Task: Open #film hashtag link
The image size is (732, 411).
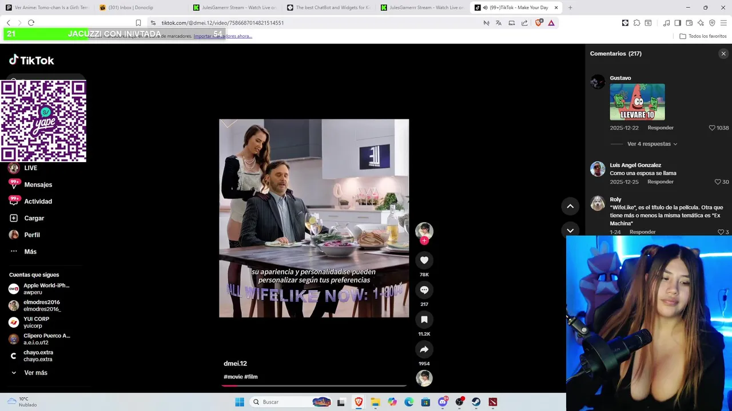Action: click(x=251, y=377)
